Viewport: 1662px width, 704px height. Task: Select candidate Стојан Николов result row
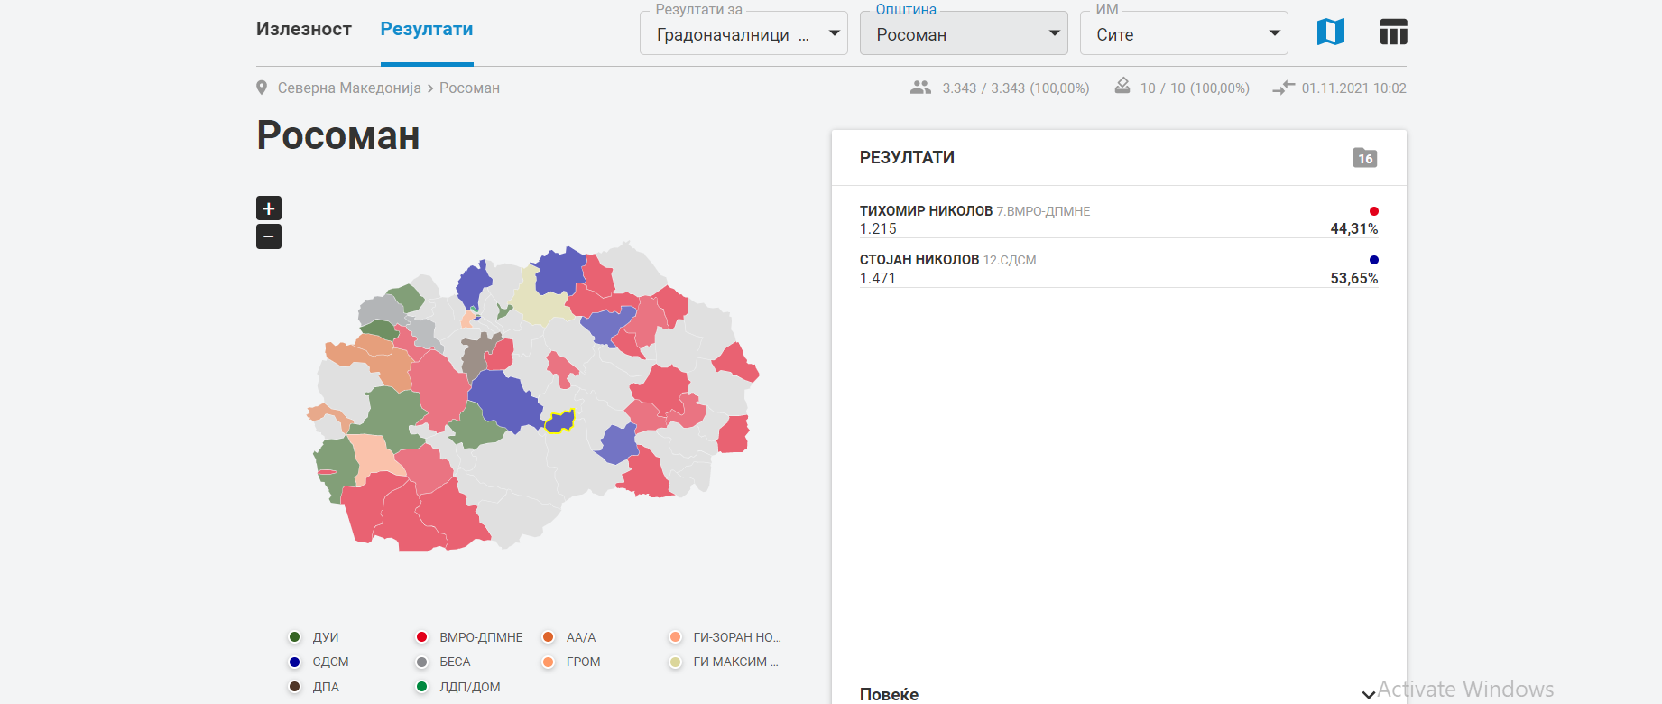pyautogui.click(x=1118, y=269)
